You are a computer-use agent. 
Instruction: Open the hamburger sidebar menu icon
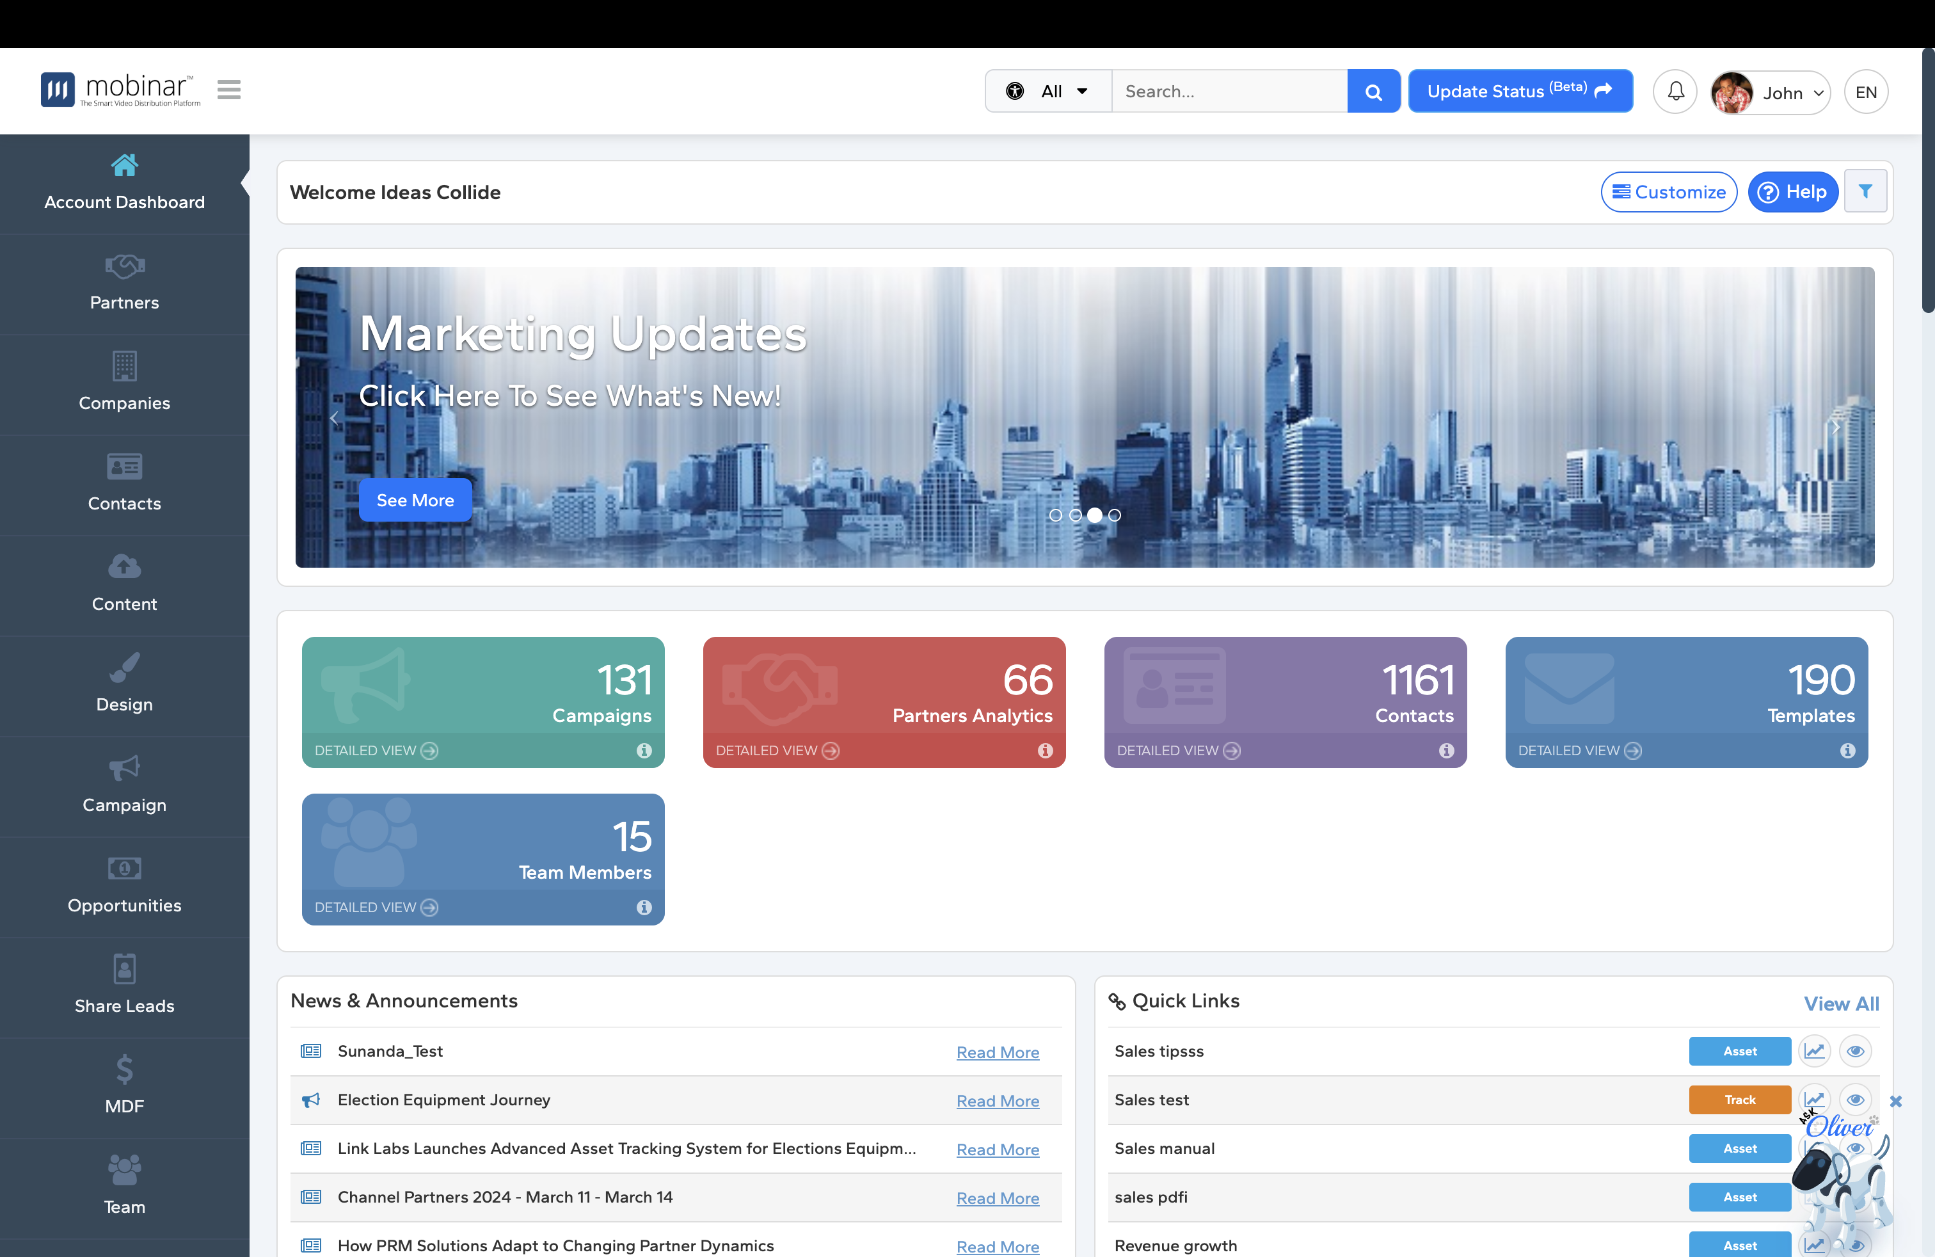[228, 90]
